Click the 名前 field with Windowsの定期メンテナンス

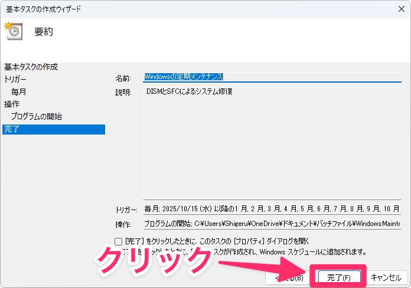pos(272,77)
